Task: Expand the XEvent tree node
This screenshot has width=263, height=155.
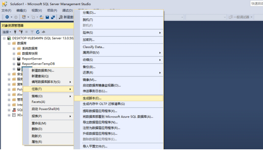Action: (9, 115)
